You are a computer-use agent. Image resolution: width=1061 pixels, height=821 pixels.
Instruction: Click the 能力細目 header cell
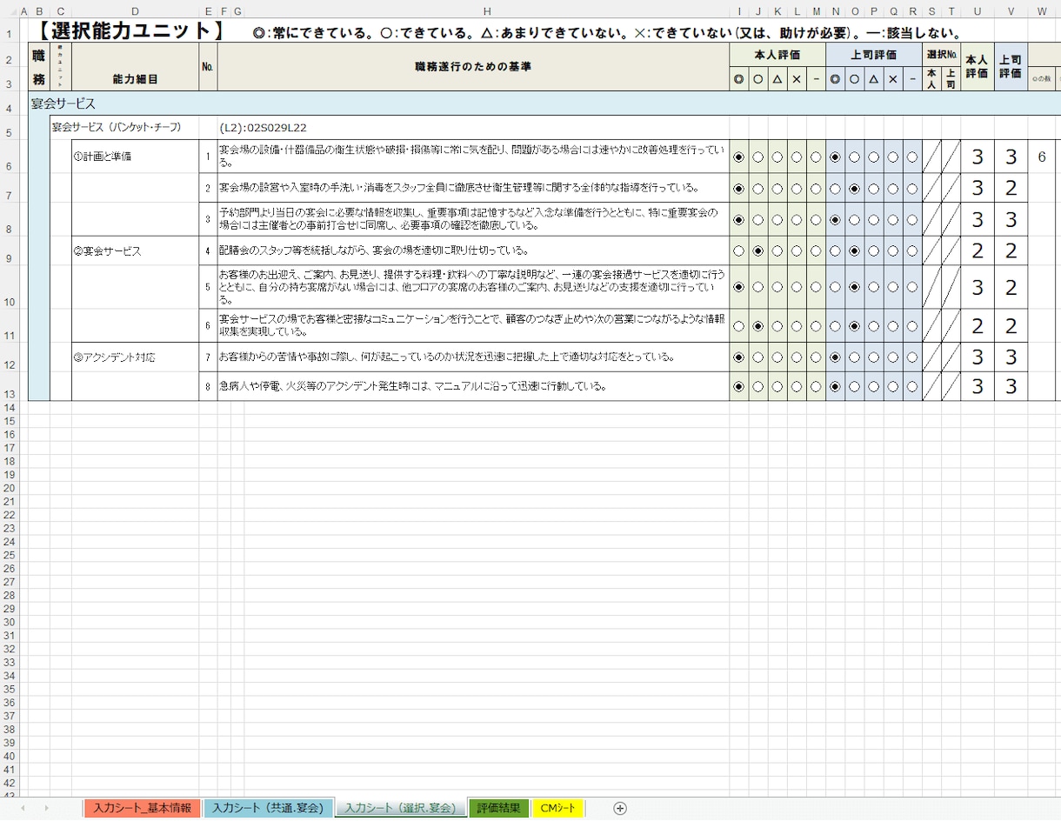tap(135, 78)
